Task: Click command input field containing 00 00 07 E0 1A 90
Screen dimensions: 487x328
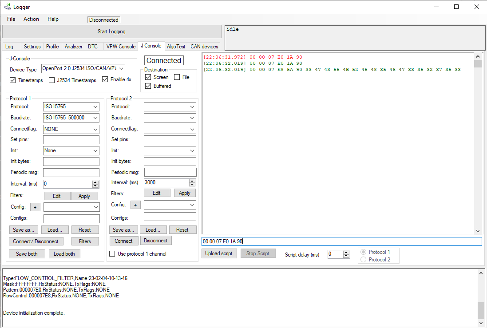Action: coord(342,241)
